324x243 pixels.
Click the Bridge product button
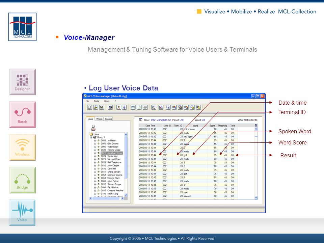(x=22, y=180)
